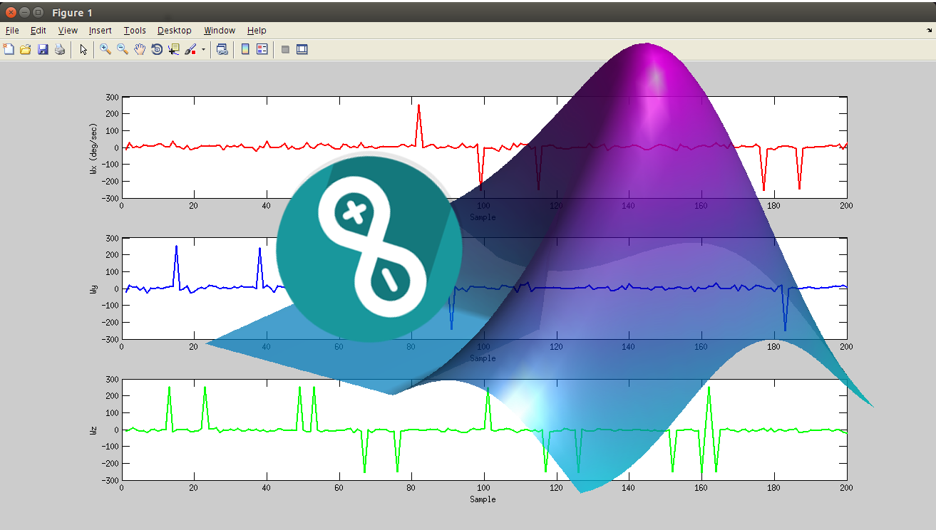Image resolution: width=936 pixels, height=530 pixels.
Task: Click the Show Plot Tools icon
Action: 302,49
